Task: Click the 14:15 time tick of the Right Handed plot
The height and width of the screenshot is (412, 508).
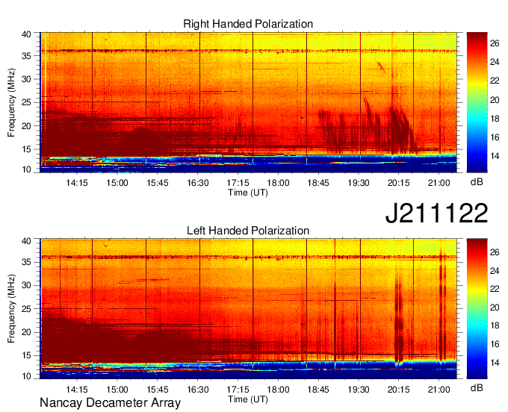Action: (x=77, y=183)
